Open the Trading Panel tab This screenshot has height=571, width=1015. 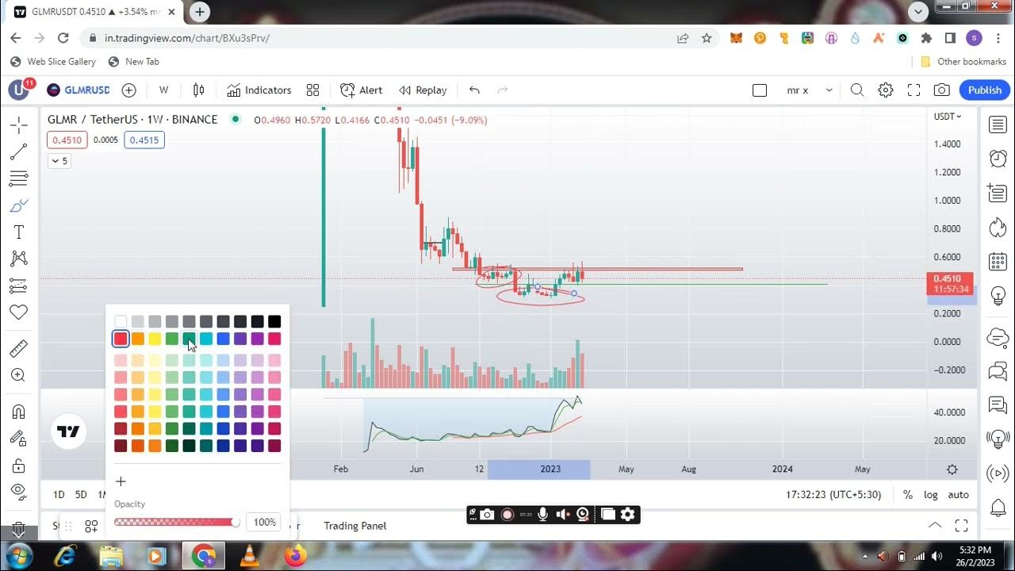click(x=355, y=526)
